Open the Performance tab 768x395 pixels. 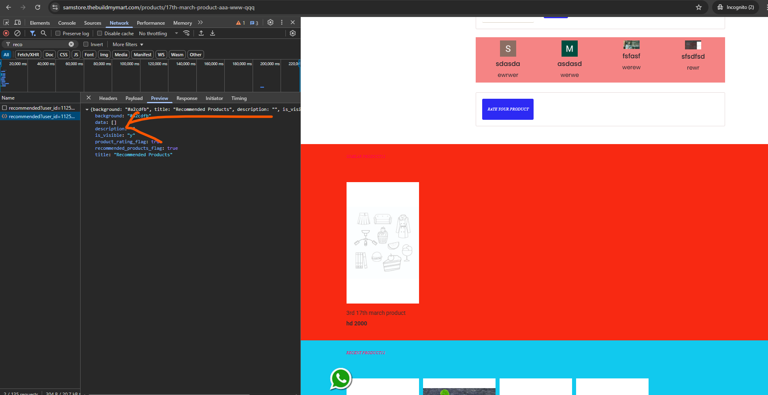151,23
